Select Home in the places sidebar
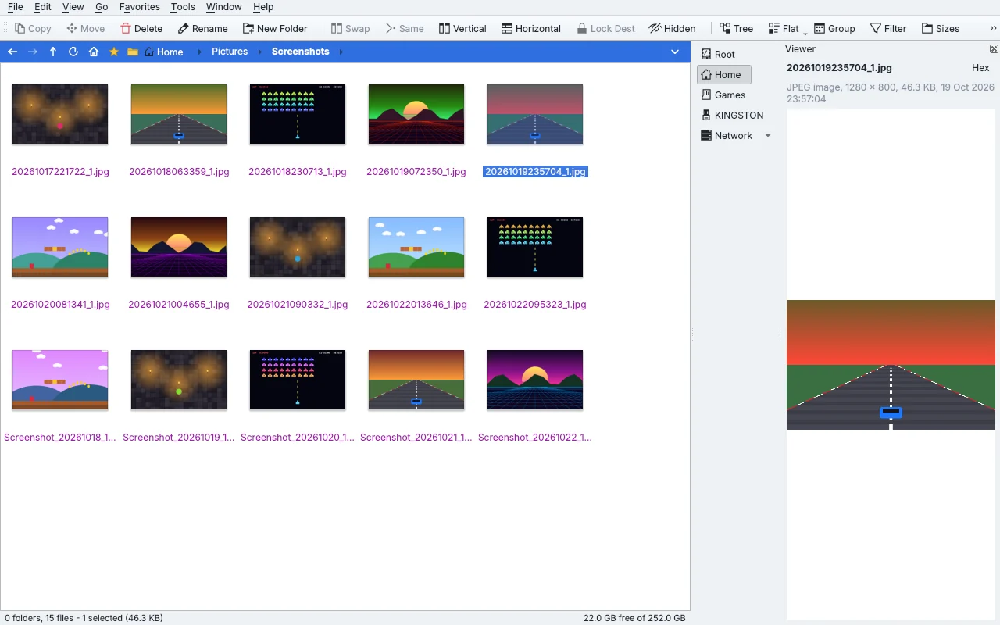 pos(724,75)
